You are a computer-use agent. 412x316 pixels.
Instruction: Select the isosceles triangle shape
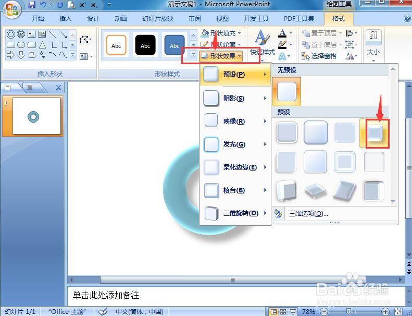(42, 45)
